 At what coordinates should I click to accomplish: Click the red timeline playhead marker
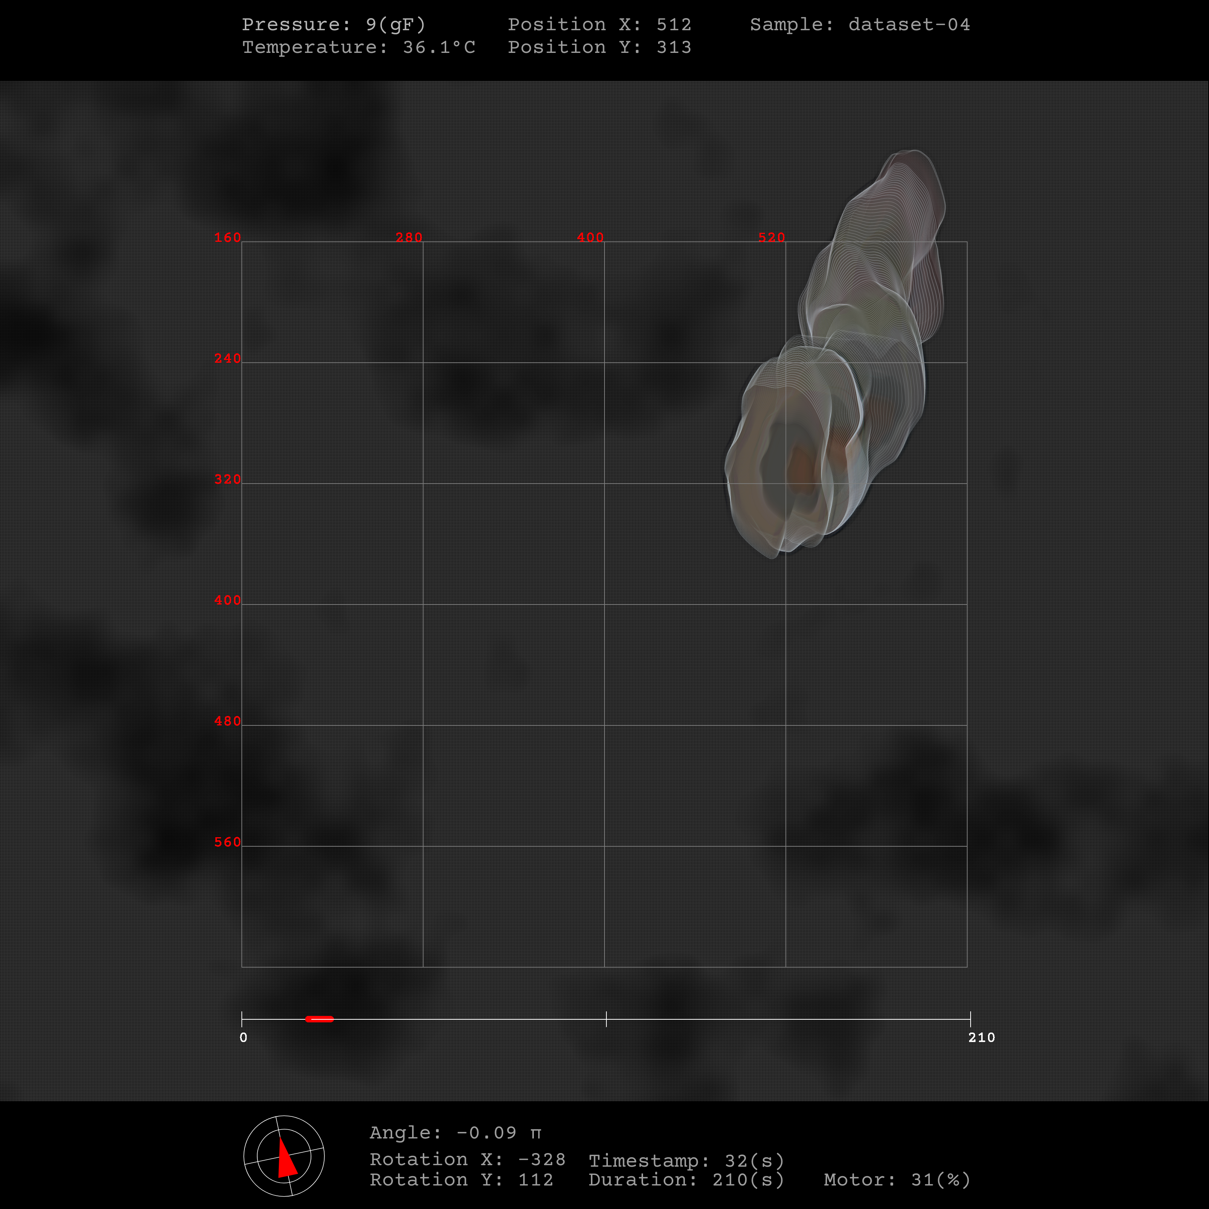tap(319, 1019)
